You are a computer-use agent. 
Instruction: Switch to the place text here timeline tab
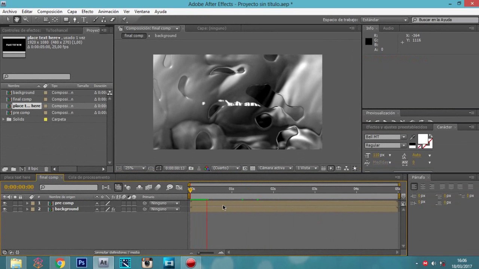tap(17, 177)
